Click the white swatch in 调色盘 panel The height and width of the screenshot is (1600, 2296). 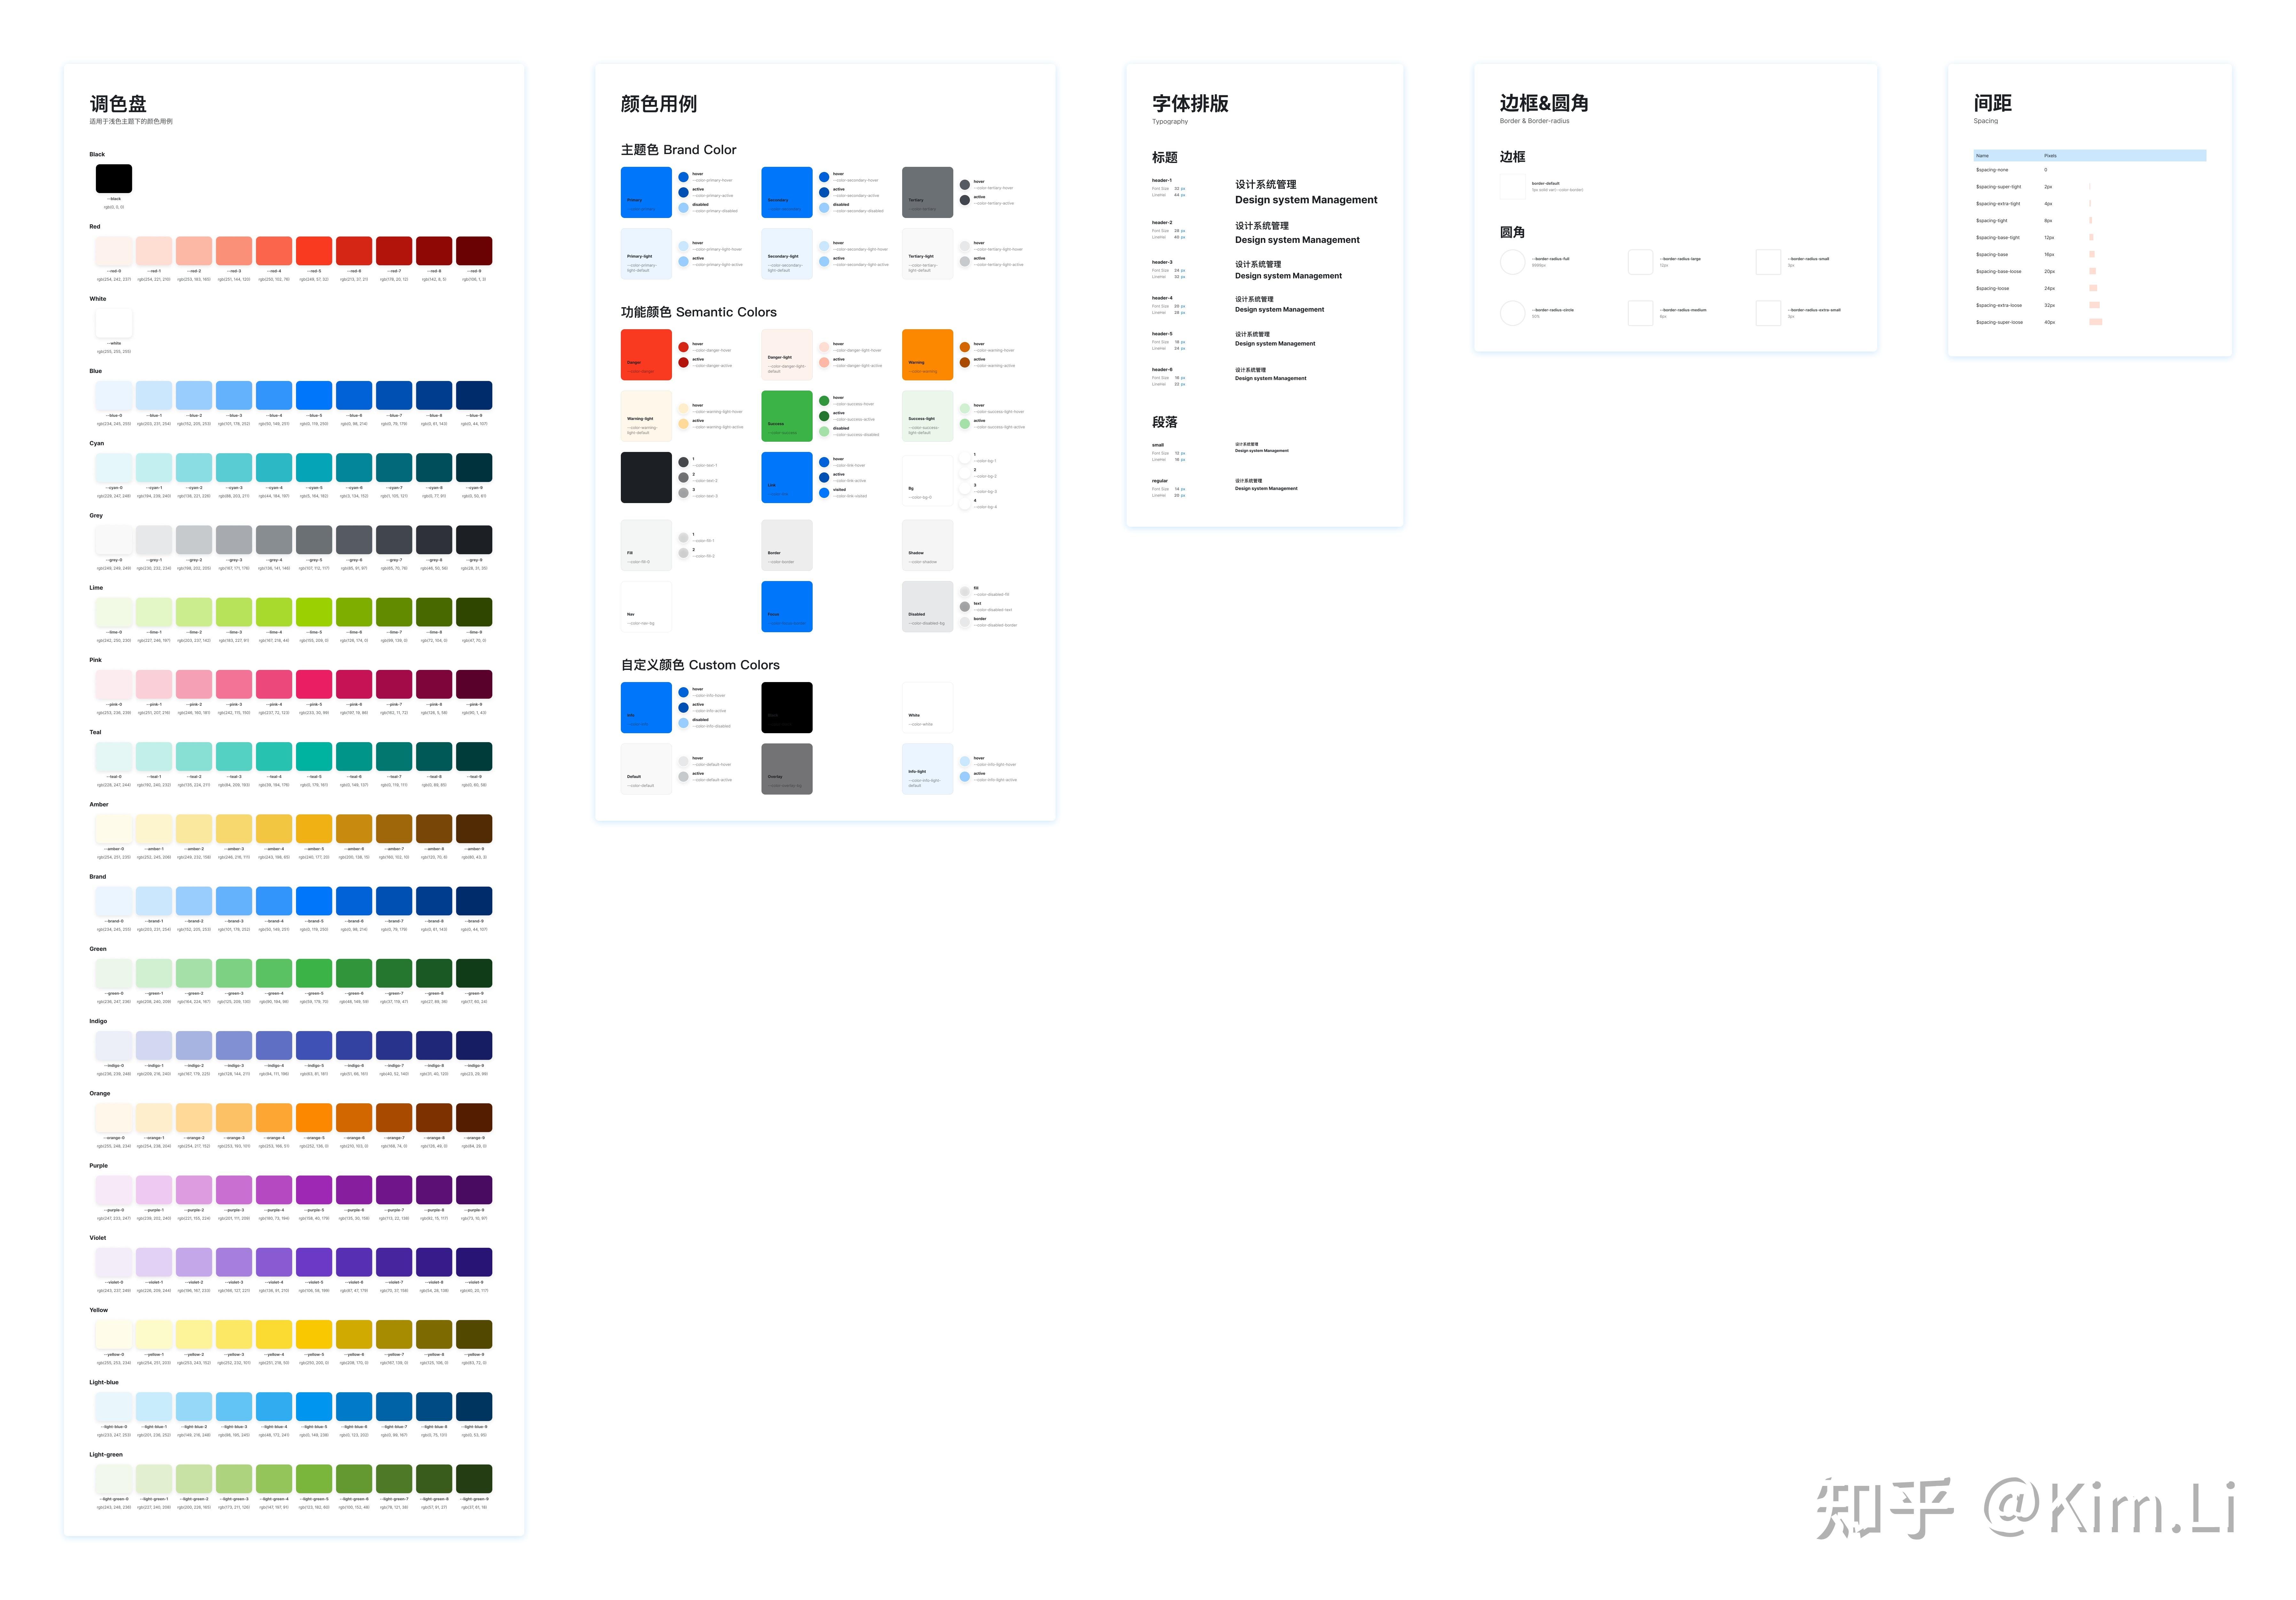click(x=114, y=323)
